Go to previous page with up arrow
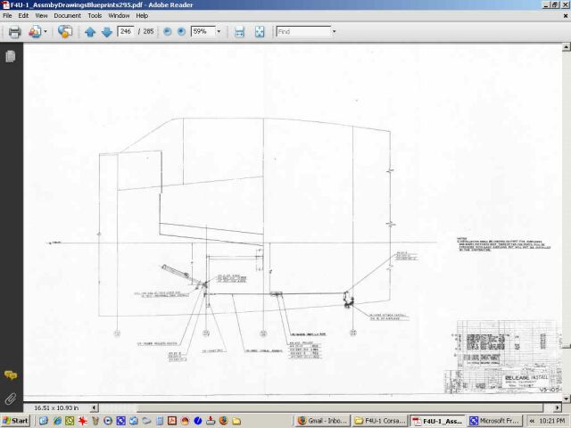This screenshot has width=571, height=428. (90, 32)
